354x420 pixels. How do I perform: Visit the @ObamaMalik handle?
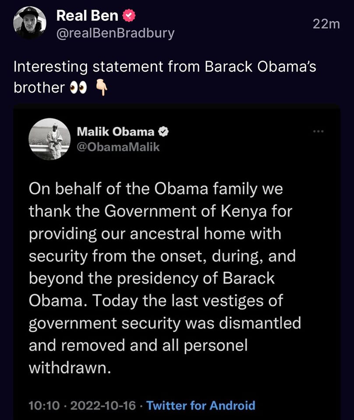(118, 147)
